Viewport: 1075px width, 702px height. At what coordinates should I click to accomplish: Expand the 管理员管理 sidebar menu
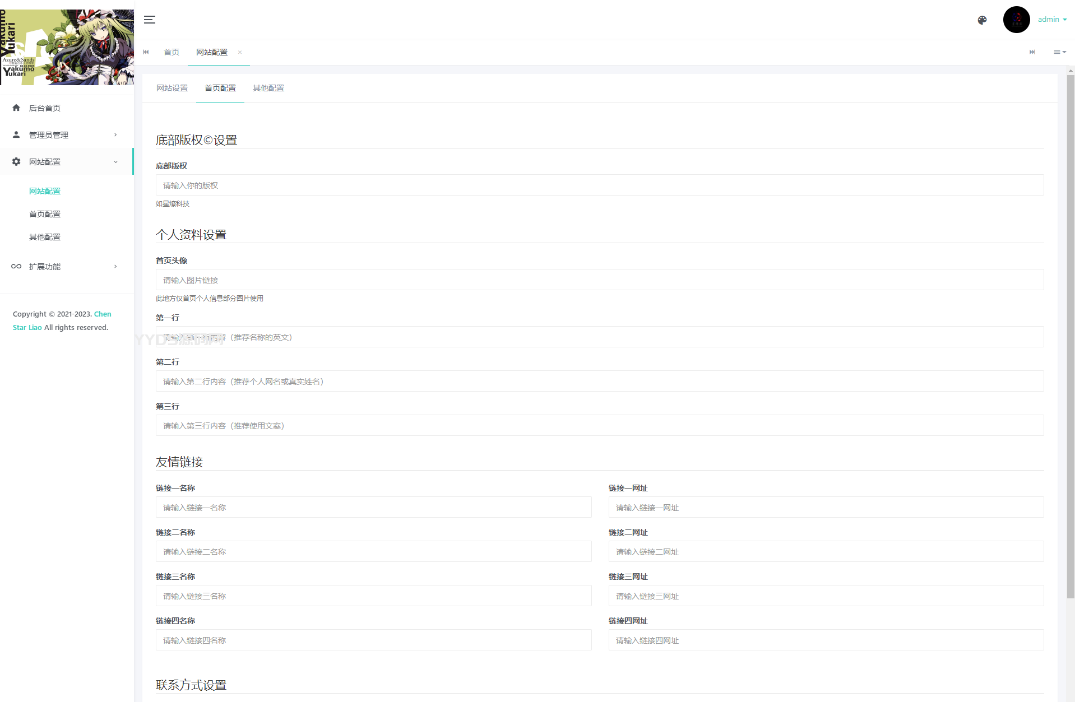pyautogui.click(x=66, y=135)
